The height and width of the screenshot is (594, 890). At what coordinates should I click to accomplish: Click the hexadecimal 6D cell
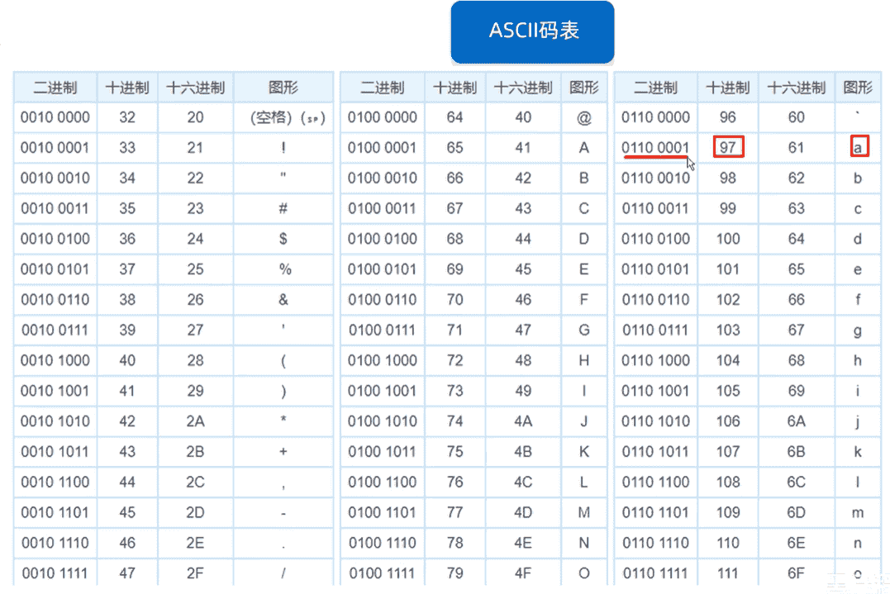[796, 512]
